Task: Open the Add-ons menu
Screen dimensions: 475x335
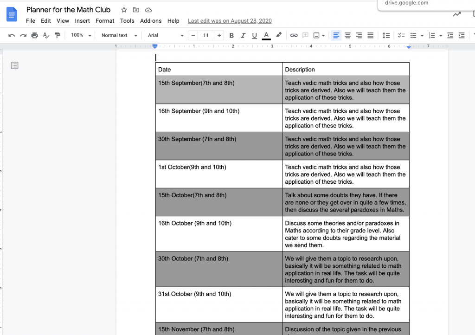Action: coord(151,21)
